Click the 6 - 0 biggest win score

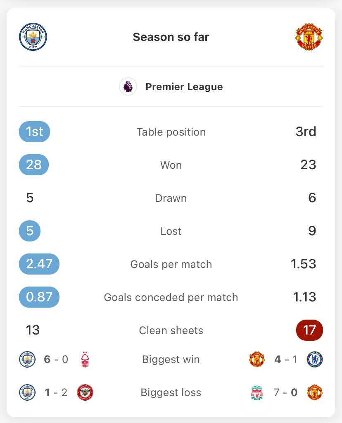point(56,359)
